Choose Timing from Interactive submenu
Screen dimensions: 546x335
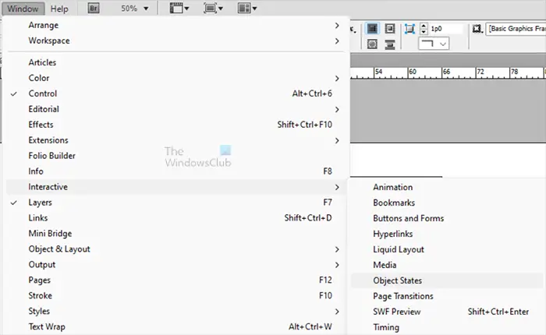[447, 327]
